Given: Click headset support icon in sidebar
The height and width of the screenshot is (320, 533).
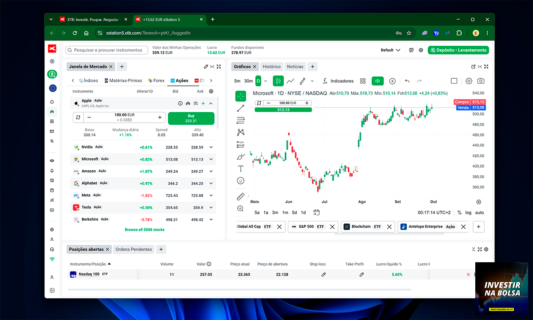Looking at the screenshot, I should click(x=52, y=249).
